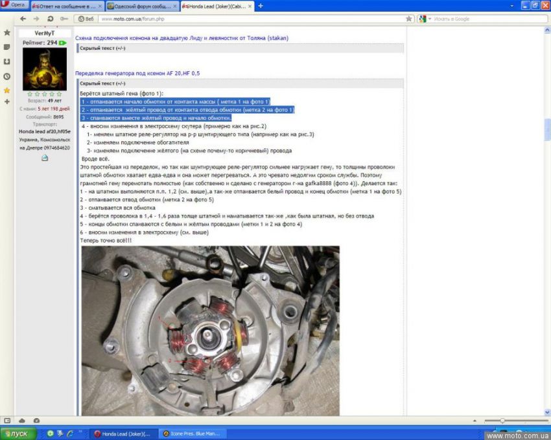Open the yellow star sidebar panel

click(6, 90)
